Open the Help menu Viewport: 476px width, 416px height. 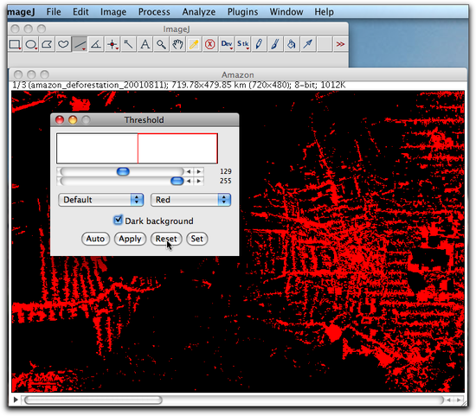coord(324,12)
